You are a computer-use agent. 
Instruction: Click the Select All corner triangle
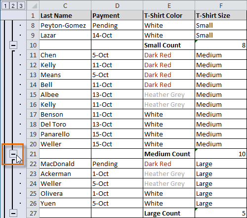(33, 5)
